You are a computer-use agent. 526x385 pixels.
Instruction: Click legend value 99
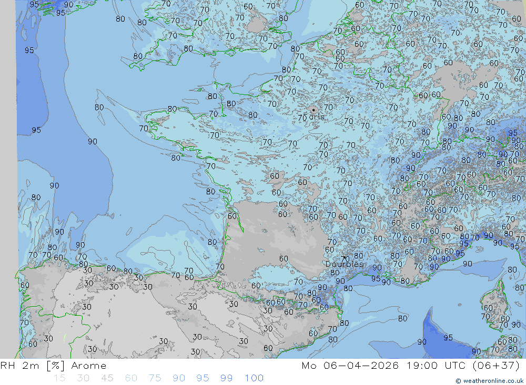[226, 378]
